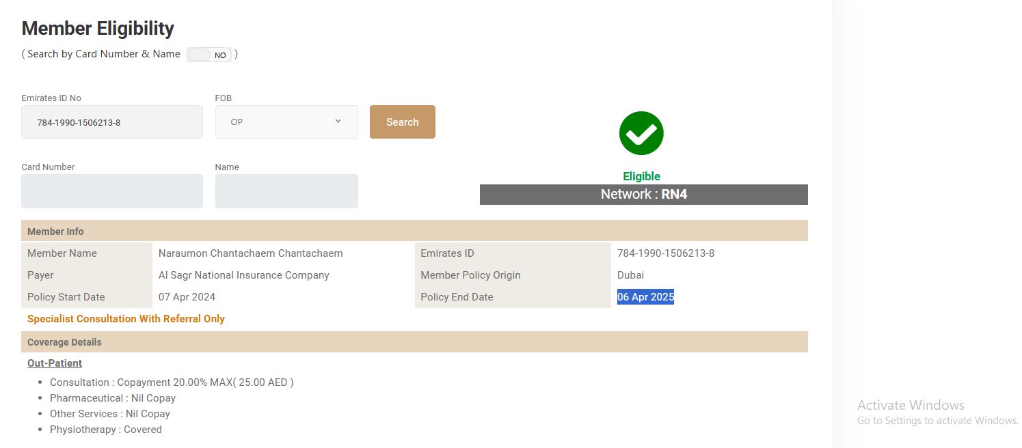The width and height of the screenshot is (1022, 448).
Task: Toggle the Search by Card Number switch
Action: [209, 55]
